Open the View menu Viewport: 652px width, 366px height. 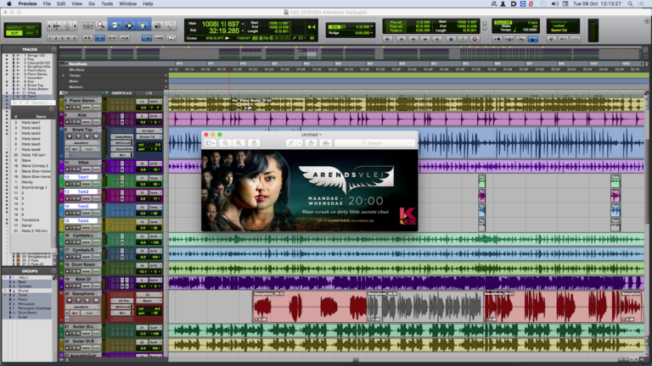(77, 3)
